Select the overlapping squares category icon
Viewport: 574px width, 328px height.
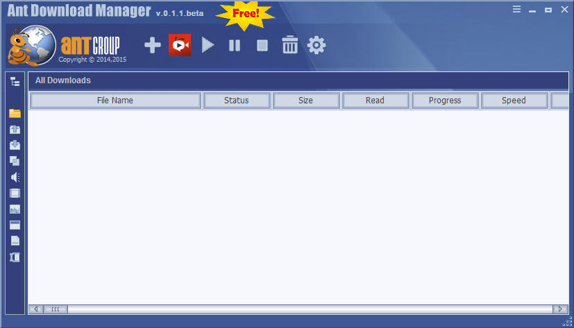(x=15, y=161)
